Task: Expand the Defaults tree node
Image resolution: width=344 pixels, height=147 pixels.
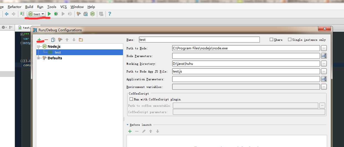Action: (x=38, y=58)
